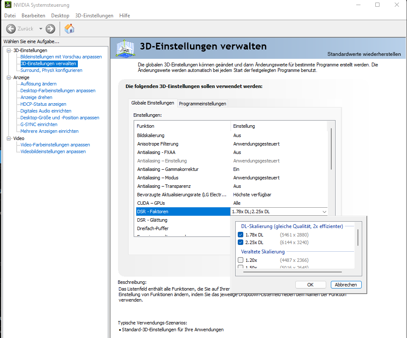Open the Desktop menu
407x338 pixels.
tap(60, 16)
